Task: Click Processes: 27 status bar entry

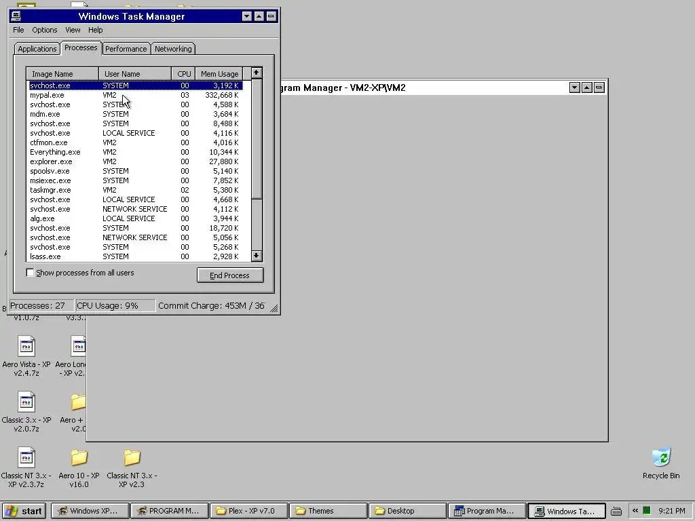Action: pyautogui.click(x=41, y=306)
